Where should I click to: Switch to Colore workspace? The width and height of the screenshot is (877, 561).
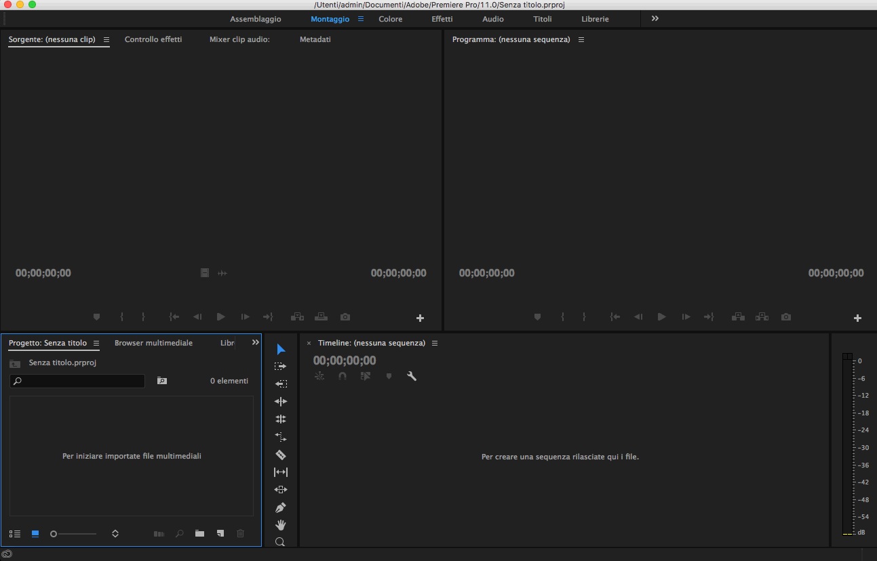point(391,19)
